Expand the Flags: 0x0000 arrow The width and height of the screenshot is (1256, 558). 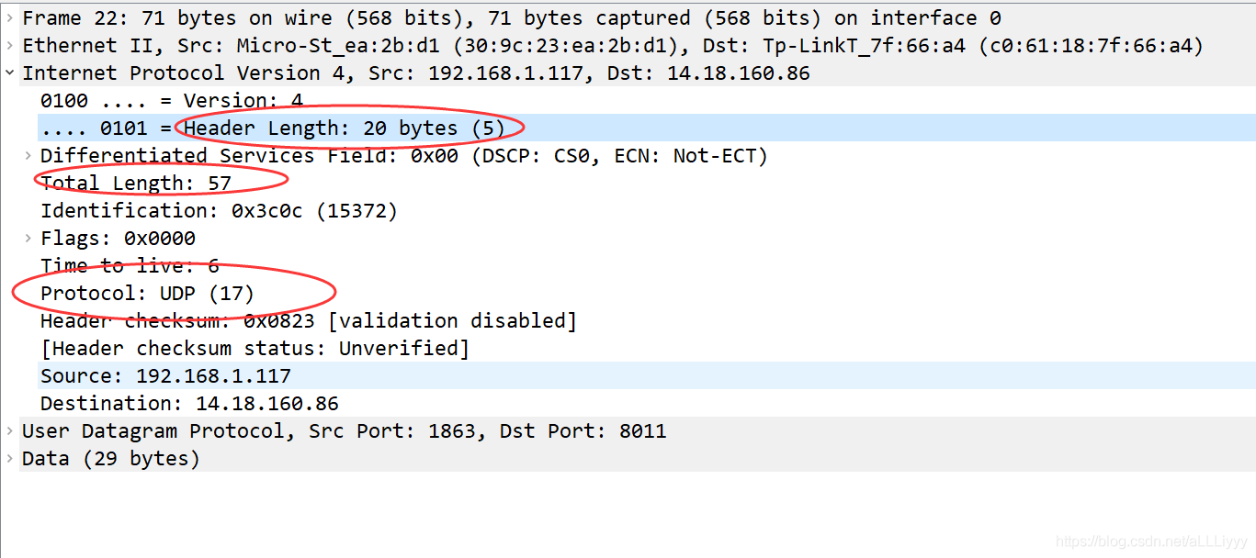click(28, 239)
